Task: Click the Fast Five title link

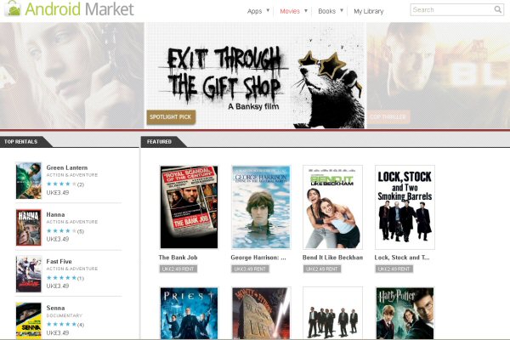Action: [x=59, y=261]
